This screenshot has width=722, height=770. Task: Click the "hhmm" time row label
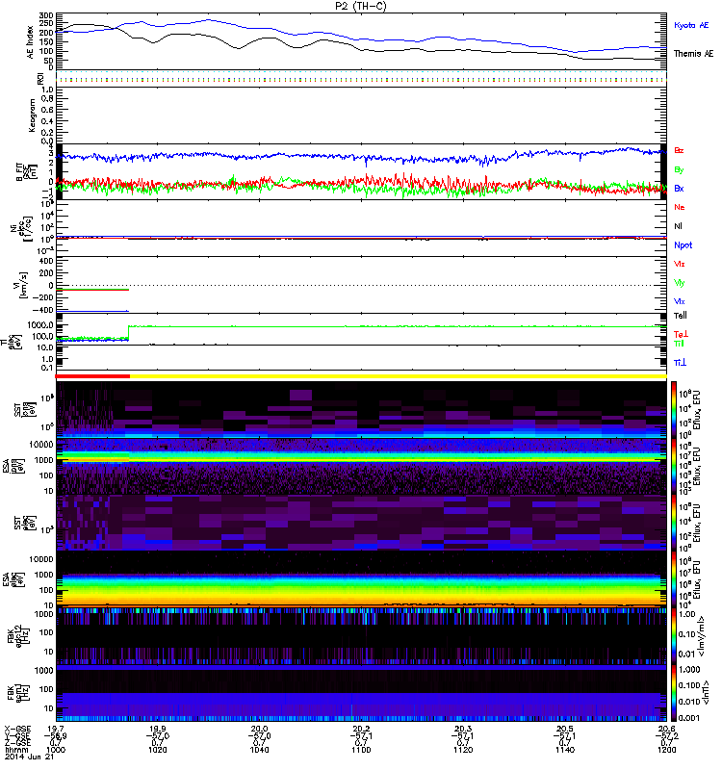coord(15,750)
